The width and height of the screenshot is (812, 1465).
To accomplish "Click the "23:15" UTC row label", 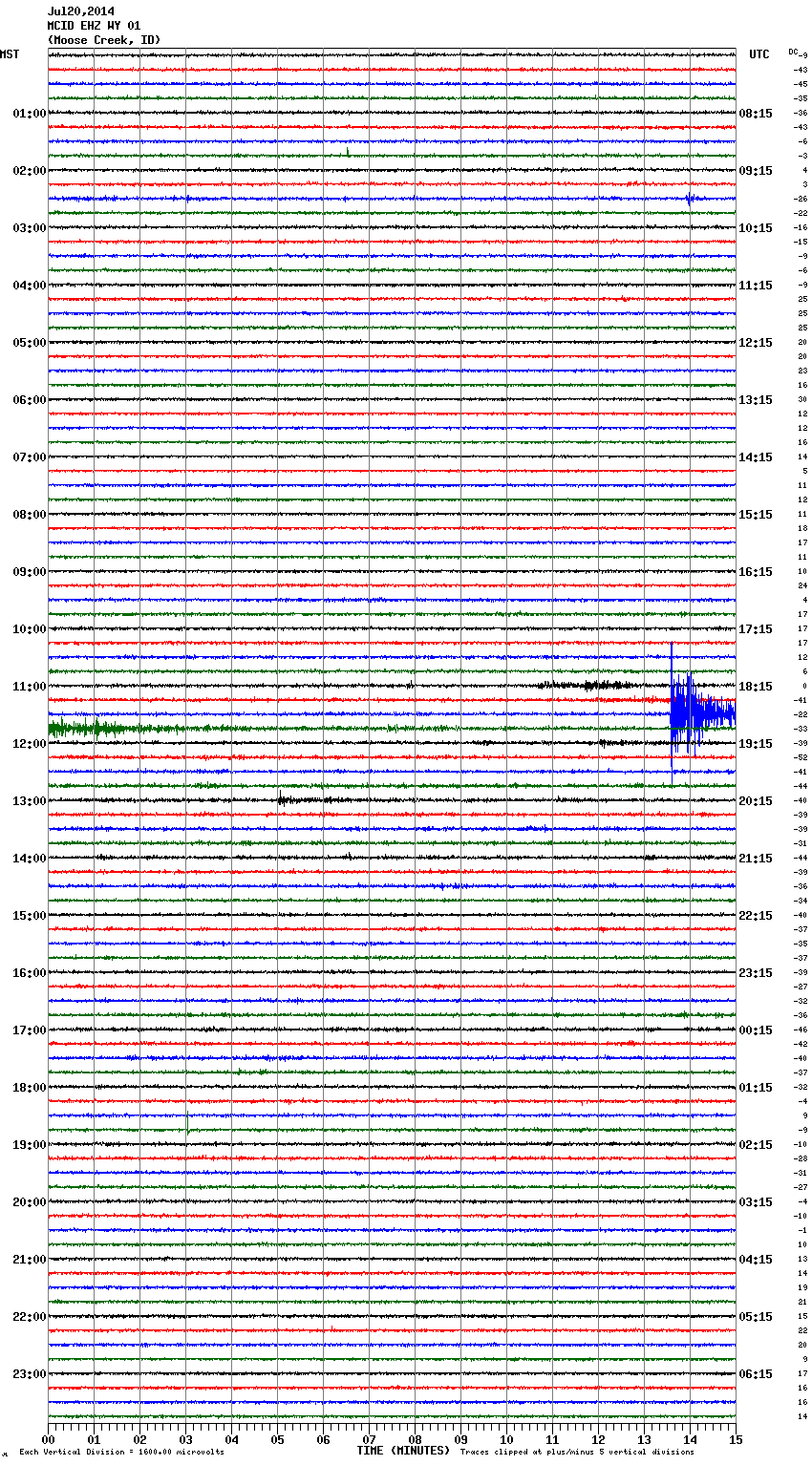I will pyautogui.click(x=756, y=973).
